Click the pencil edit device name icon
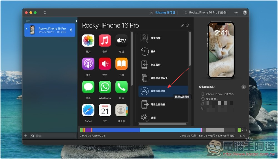 point(183,25)
